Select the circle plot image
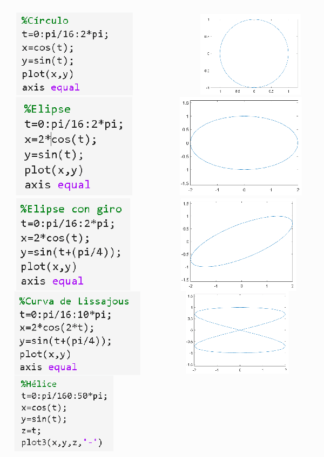Image resolution: width=324 pixels, height=457 pixels. click(254, 53)
